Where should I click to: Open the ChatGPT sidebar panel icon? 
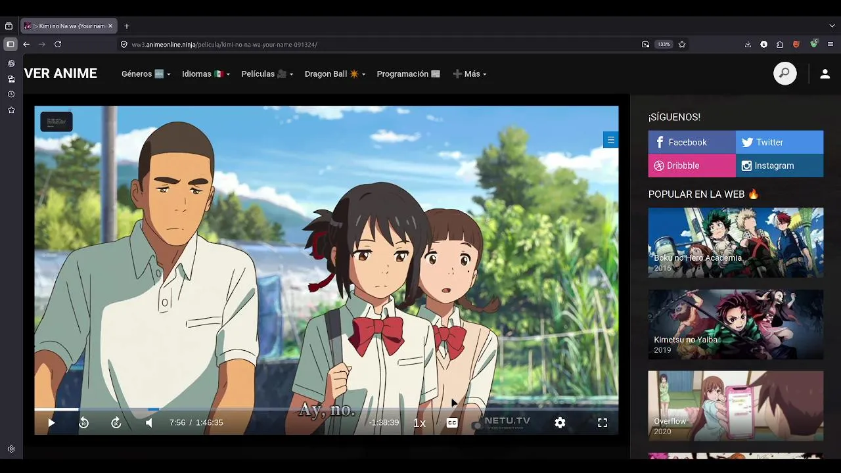click(x=11, y=63)
